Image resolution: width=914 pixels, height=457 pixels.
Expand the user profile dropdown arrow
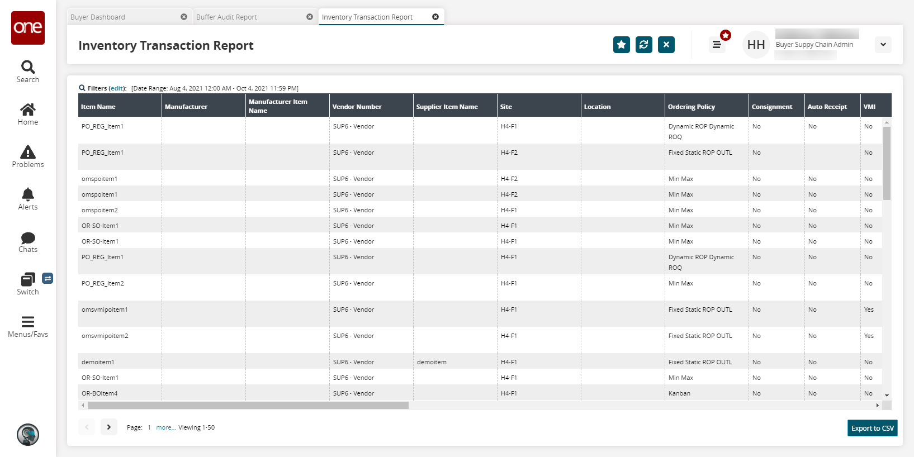pyautogui.click(x=883, y=45)
